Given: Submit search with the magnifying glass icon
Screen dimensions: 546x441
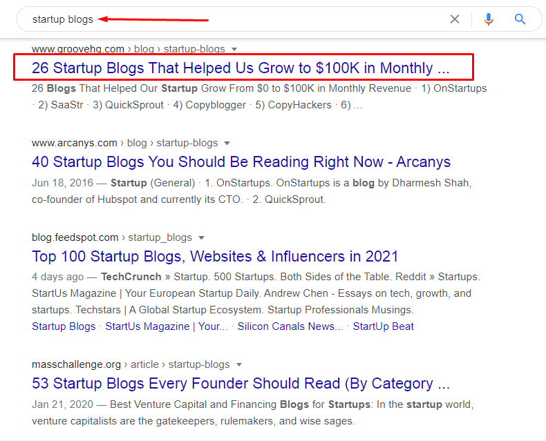Looking at the screenshot, I should click(x=520, y=19).
